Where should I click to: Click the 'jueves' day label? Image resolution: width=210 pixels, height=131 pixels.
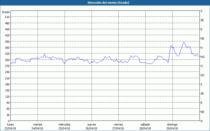[91, 124]
